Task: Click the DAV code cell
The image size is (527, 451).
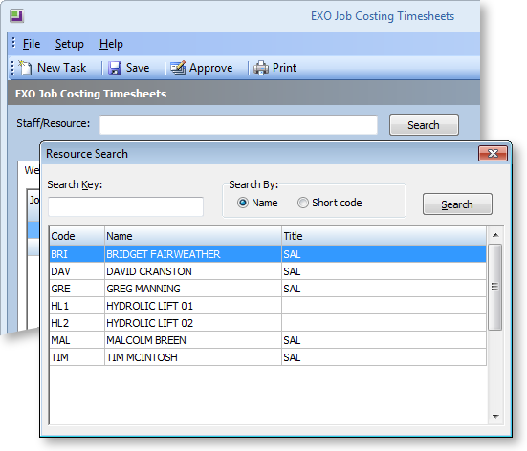Action: 77,271
